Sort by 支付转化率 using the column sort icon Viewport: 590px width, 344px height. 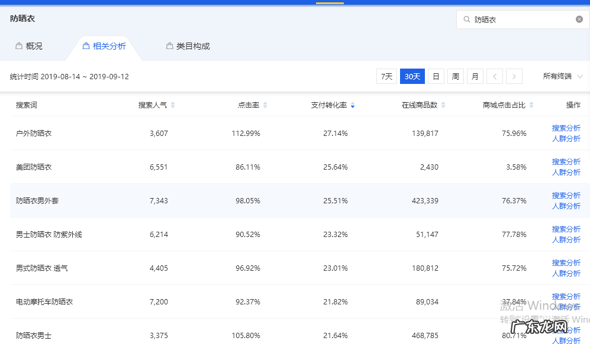(353, 105)
